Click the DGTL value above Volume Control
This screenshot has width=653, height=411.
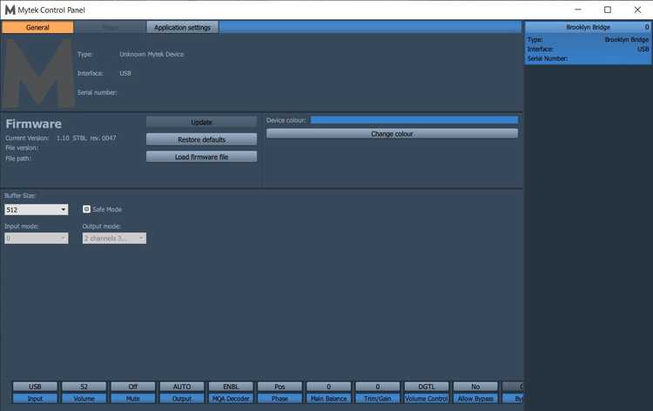[427, 387]
